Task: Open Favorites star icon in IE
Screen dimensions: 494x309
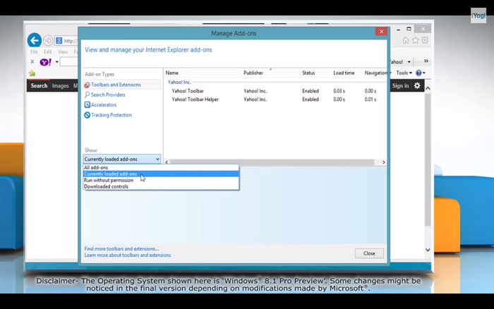Action: point(416,41)
